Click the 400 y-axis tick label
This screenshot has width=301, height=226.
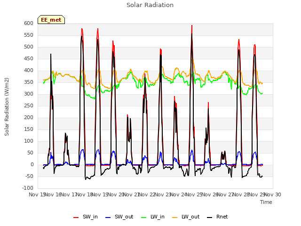[x=29, y=70]
